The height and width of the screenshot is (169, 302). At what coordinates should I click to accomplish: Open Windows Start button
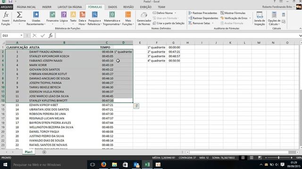(5, 165)
